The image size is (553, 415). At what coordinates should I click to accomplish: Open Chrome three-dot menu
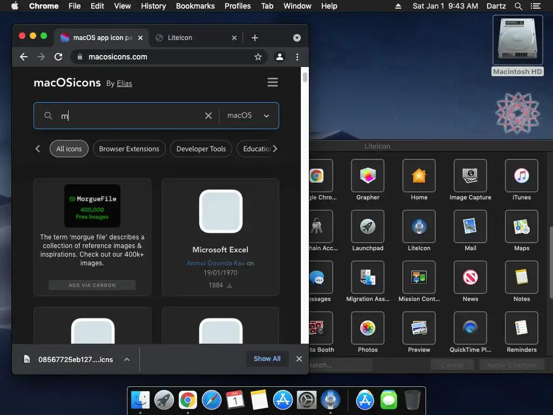298,57
